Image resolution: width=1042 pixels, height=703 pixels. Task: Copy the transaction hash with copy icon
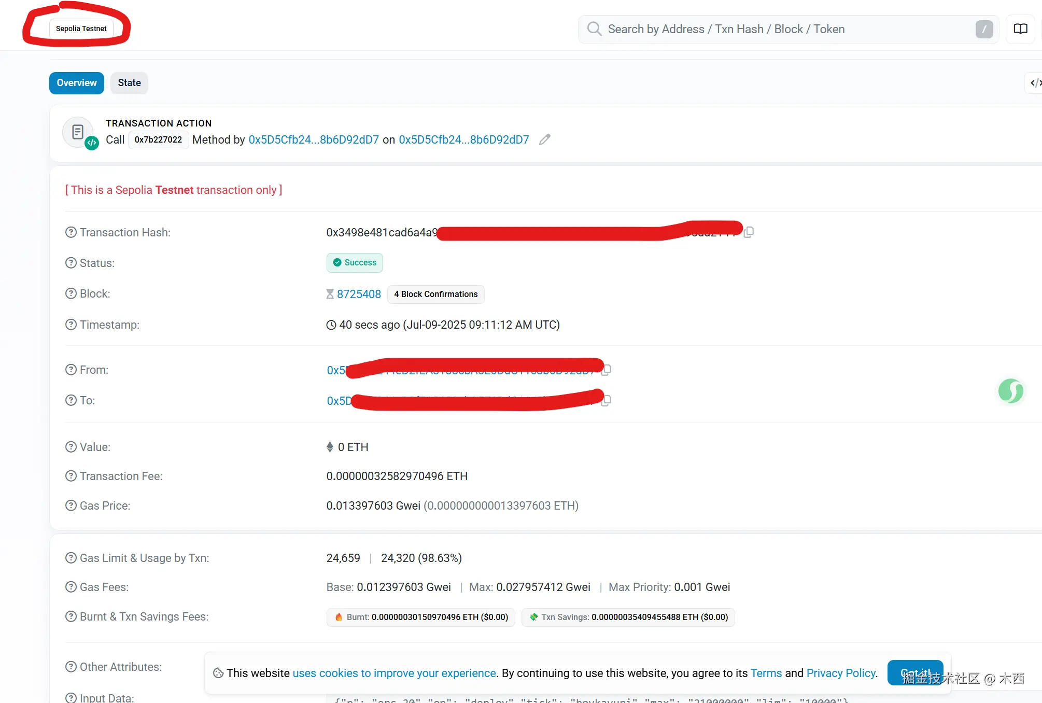(x=749, y=232)
